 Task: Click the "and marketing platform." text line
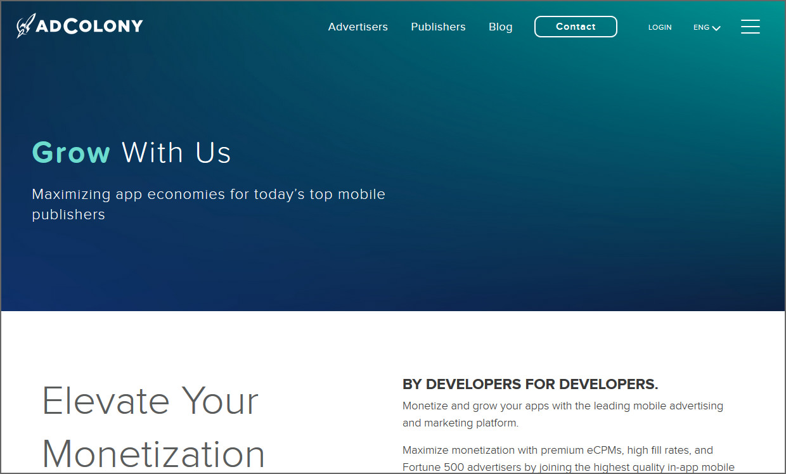click(460, 423)
